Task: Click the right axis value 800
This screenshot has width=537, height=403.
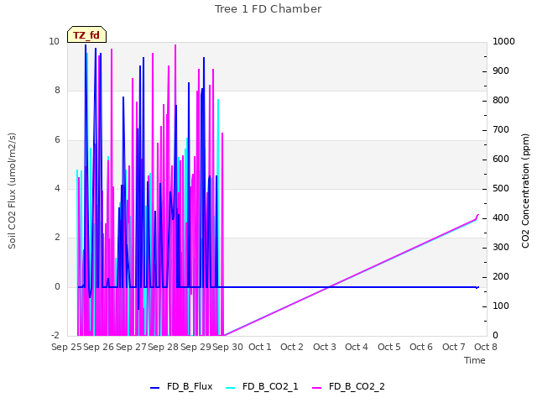Action: pyautogui.click(x=501, y=101)
